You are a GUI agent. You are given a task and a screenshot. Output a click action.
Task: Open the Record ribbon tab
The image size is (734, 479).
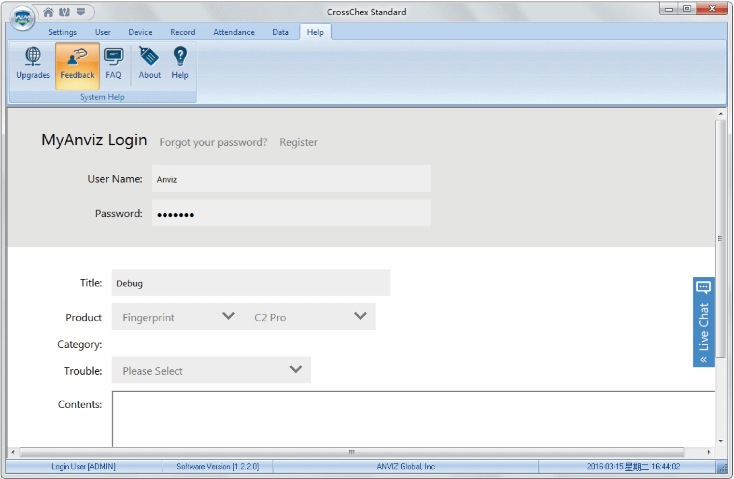coord(183,32)
